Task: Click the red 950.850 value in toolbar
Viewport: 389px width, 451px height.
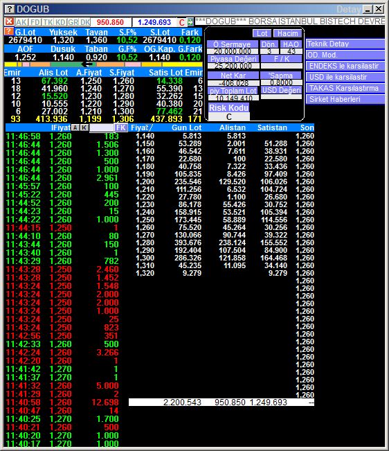Action: pos(110,22)
